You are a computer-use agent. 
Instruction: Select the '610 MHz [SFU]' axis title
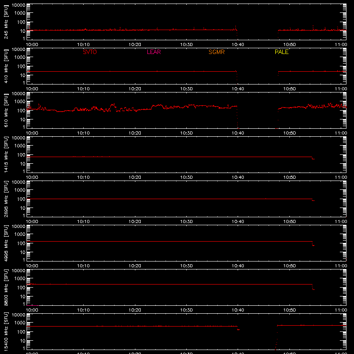tap(6, 110)
